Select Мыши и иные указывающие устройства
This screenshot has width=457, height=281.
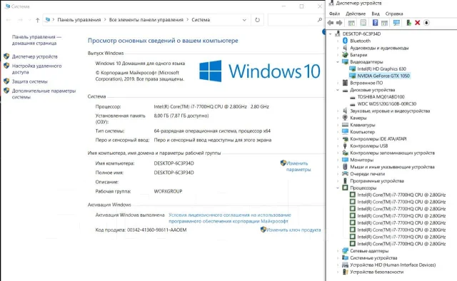(392, 167)
